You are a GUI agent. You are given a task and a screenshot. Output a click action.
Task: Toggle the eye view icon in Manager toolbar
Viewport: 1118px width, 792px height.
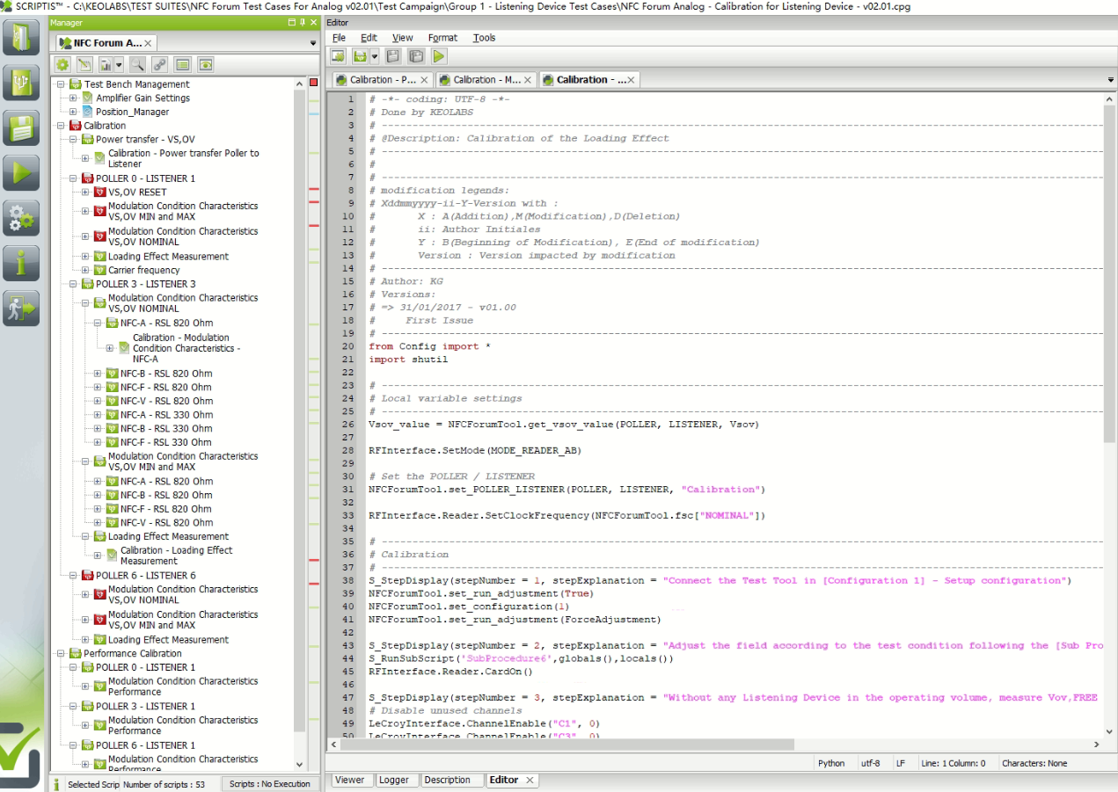coord(205,64)
